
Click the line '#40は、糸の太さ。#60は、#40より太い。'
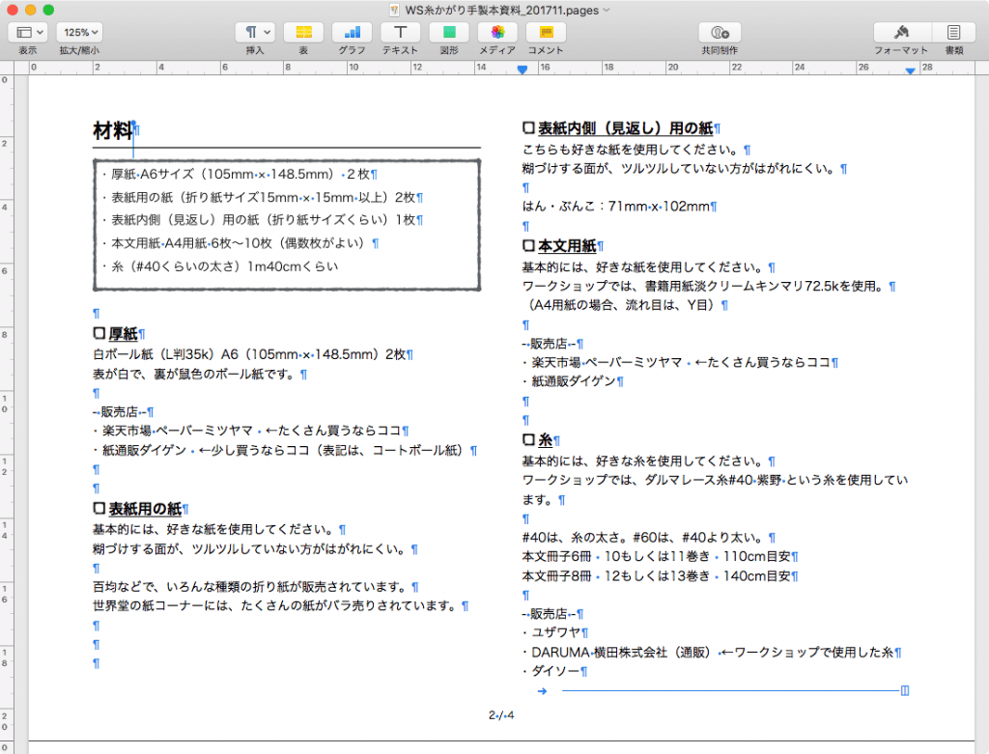649,538
